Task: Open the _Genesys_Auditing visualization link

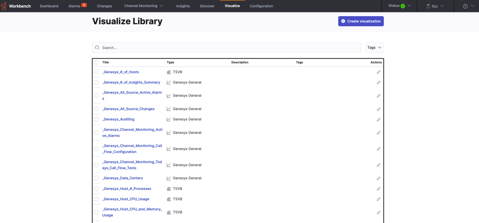Action: pos(118,119)
